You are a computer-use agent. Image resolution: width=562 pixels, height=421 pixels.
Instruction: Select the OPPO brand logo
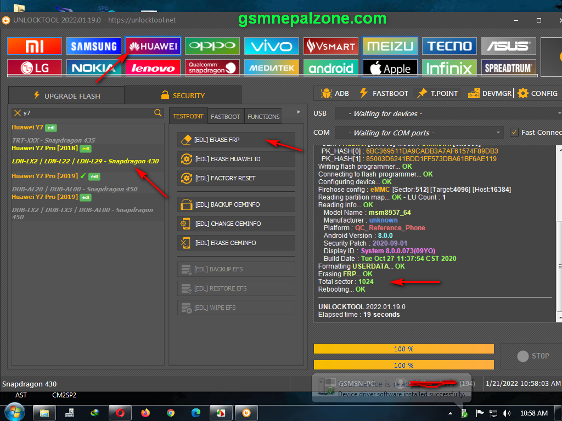point(212,46)
